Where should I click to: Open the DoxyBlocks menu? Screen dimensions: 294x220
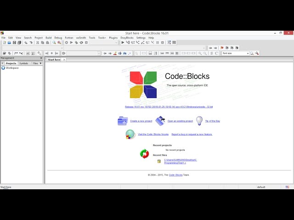click(127, 38)
